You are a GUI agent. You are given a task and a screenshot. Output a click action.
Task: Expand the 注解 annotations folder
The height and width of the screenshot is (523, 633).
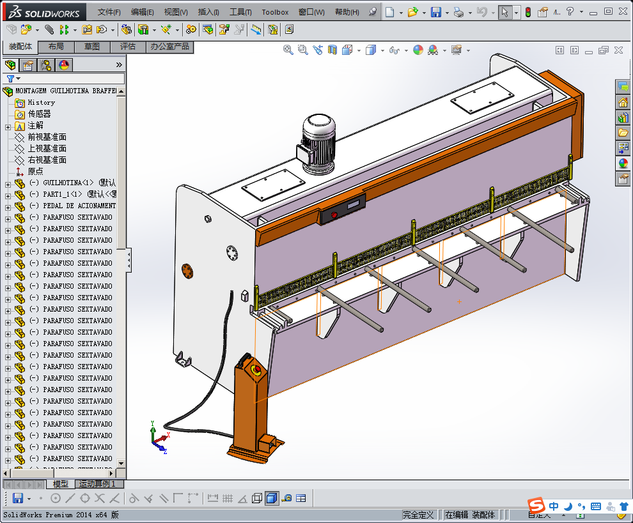[8, 126]
